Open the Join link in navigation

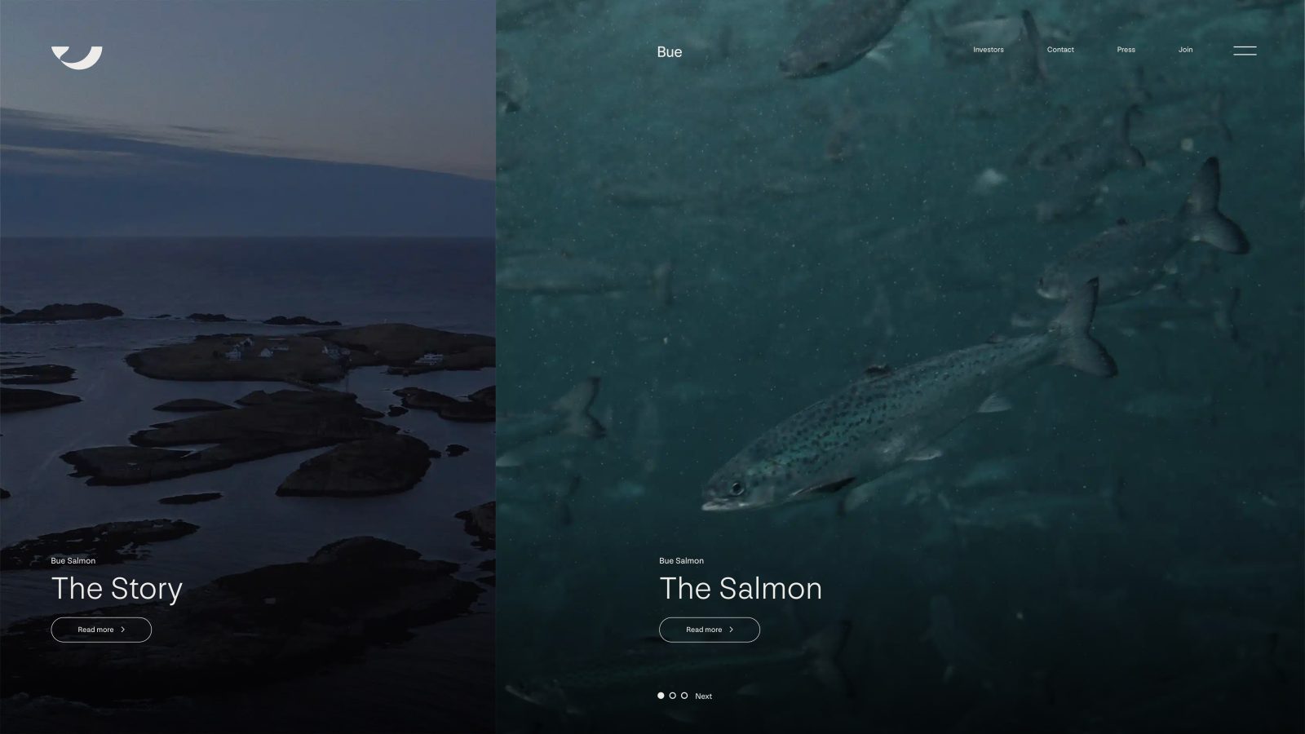click(1185, 50)
